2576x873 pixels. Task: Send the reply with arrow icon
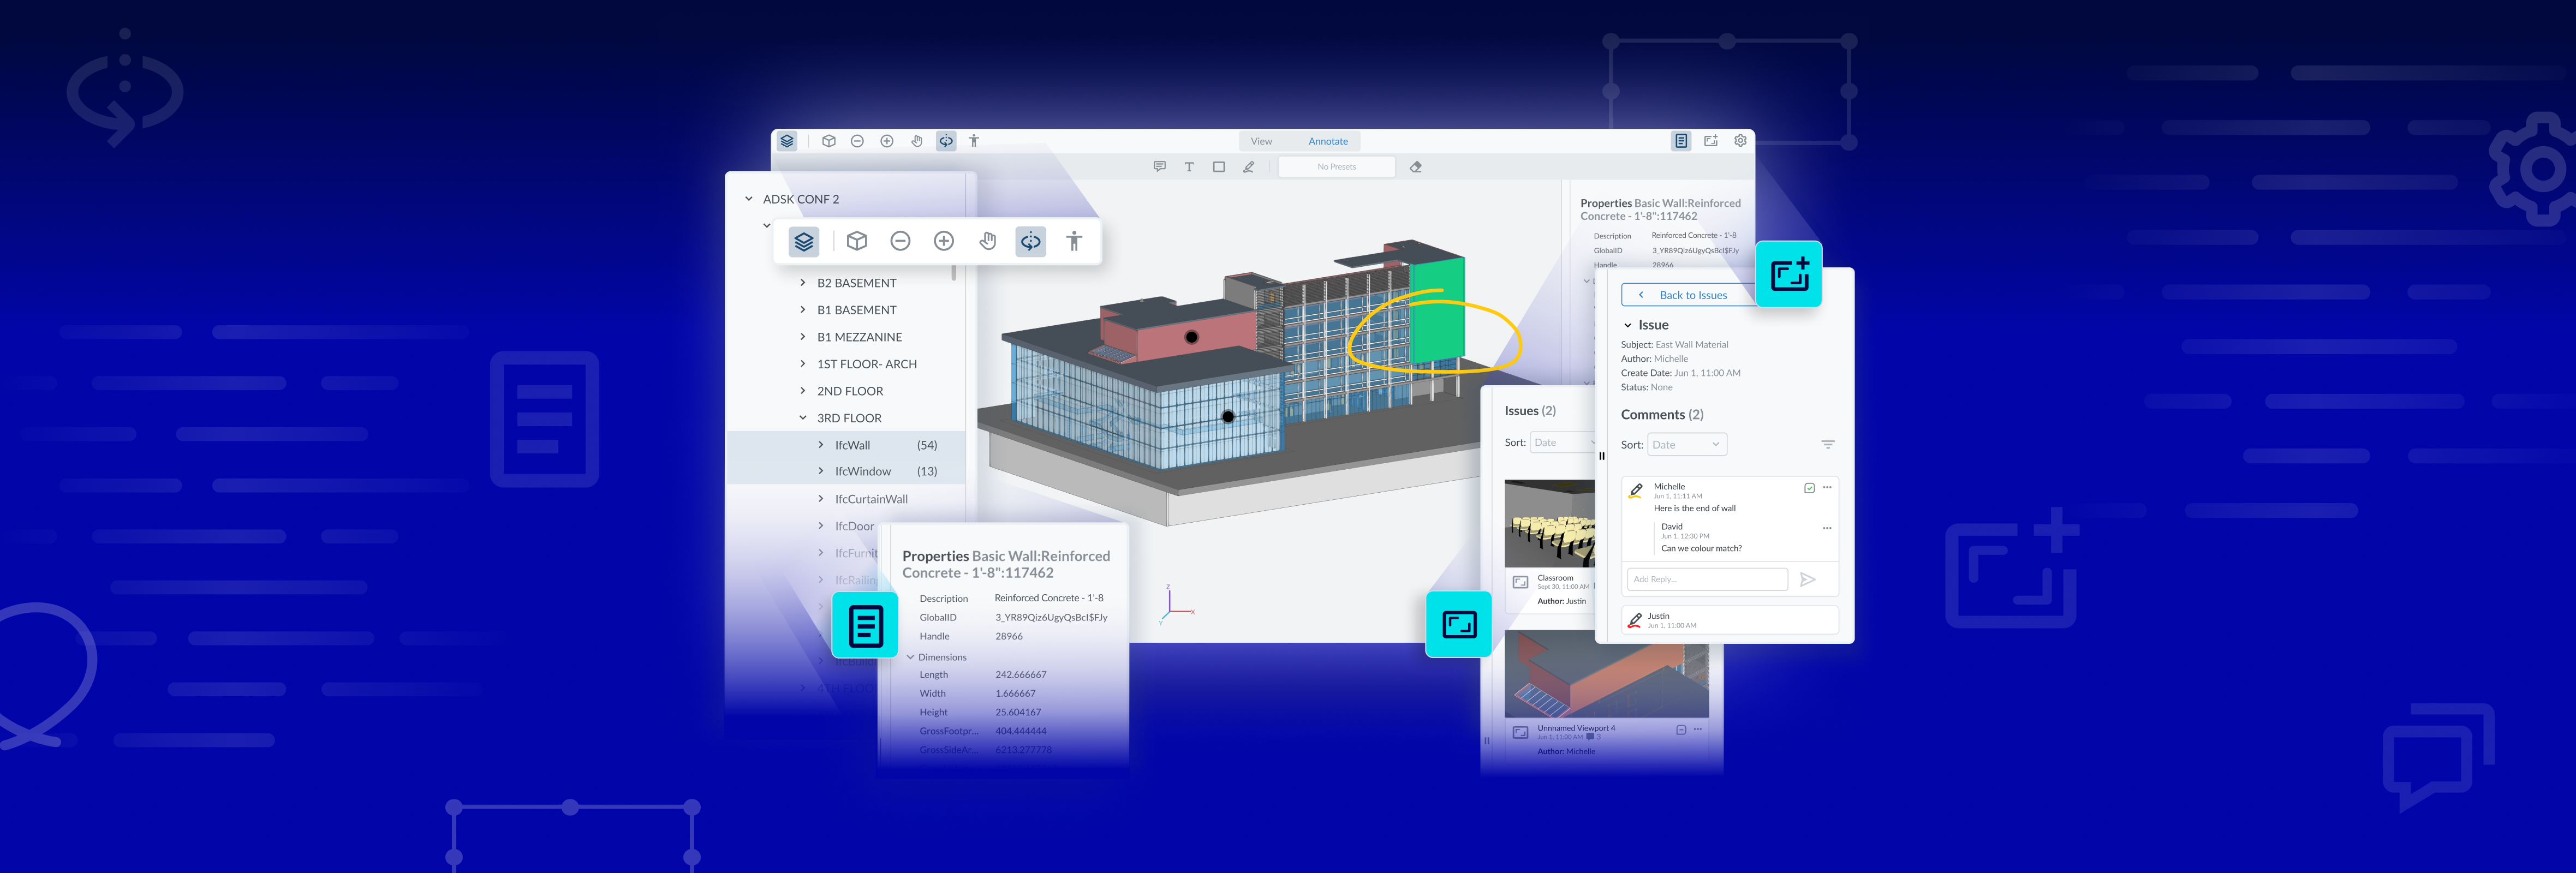coord(1807,579)
